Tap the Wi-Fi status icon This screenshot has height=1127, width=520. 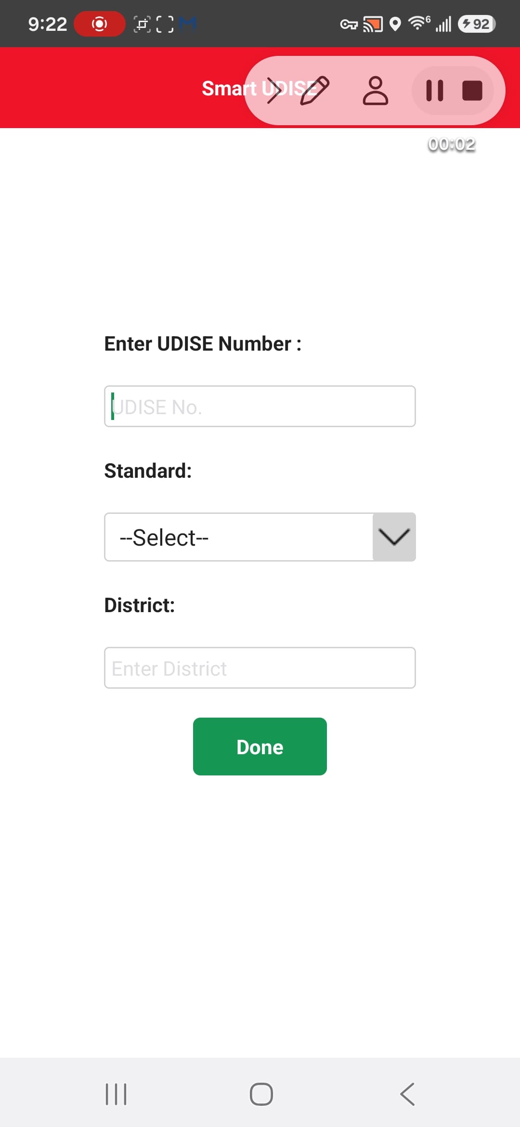[x=419, y=23]
